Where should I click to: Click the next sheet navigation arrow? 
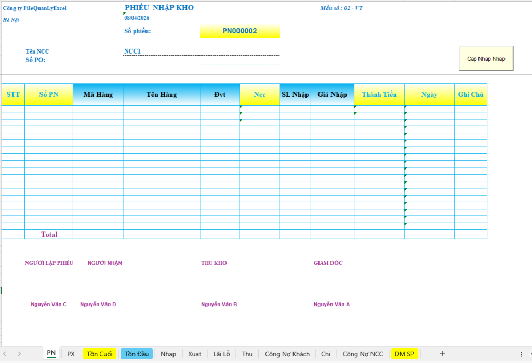click(19, 354)
